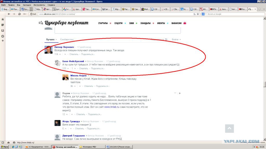Open the Google search engine selector icon

(x=203, y=14)
